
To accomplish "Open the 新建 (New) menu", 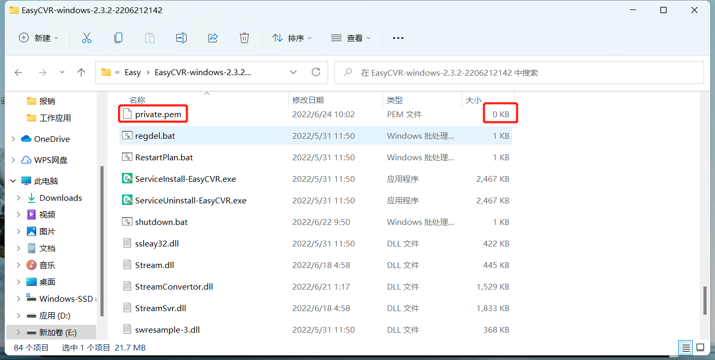I will coord(38,38).
